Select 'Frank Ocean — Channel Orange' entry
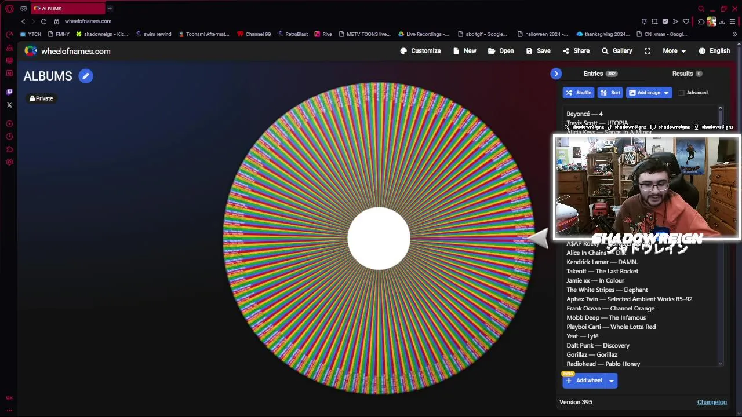This screenshot has width=742, height=417. pyautogui.click(x=610, y=308)
